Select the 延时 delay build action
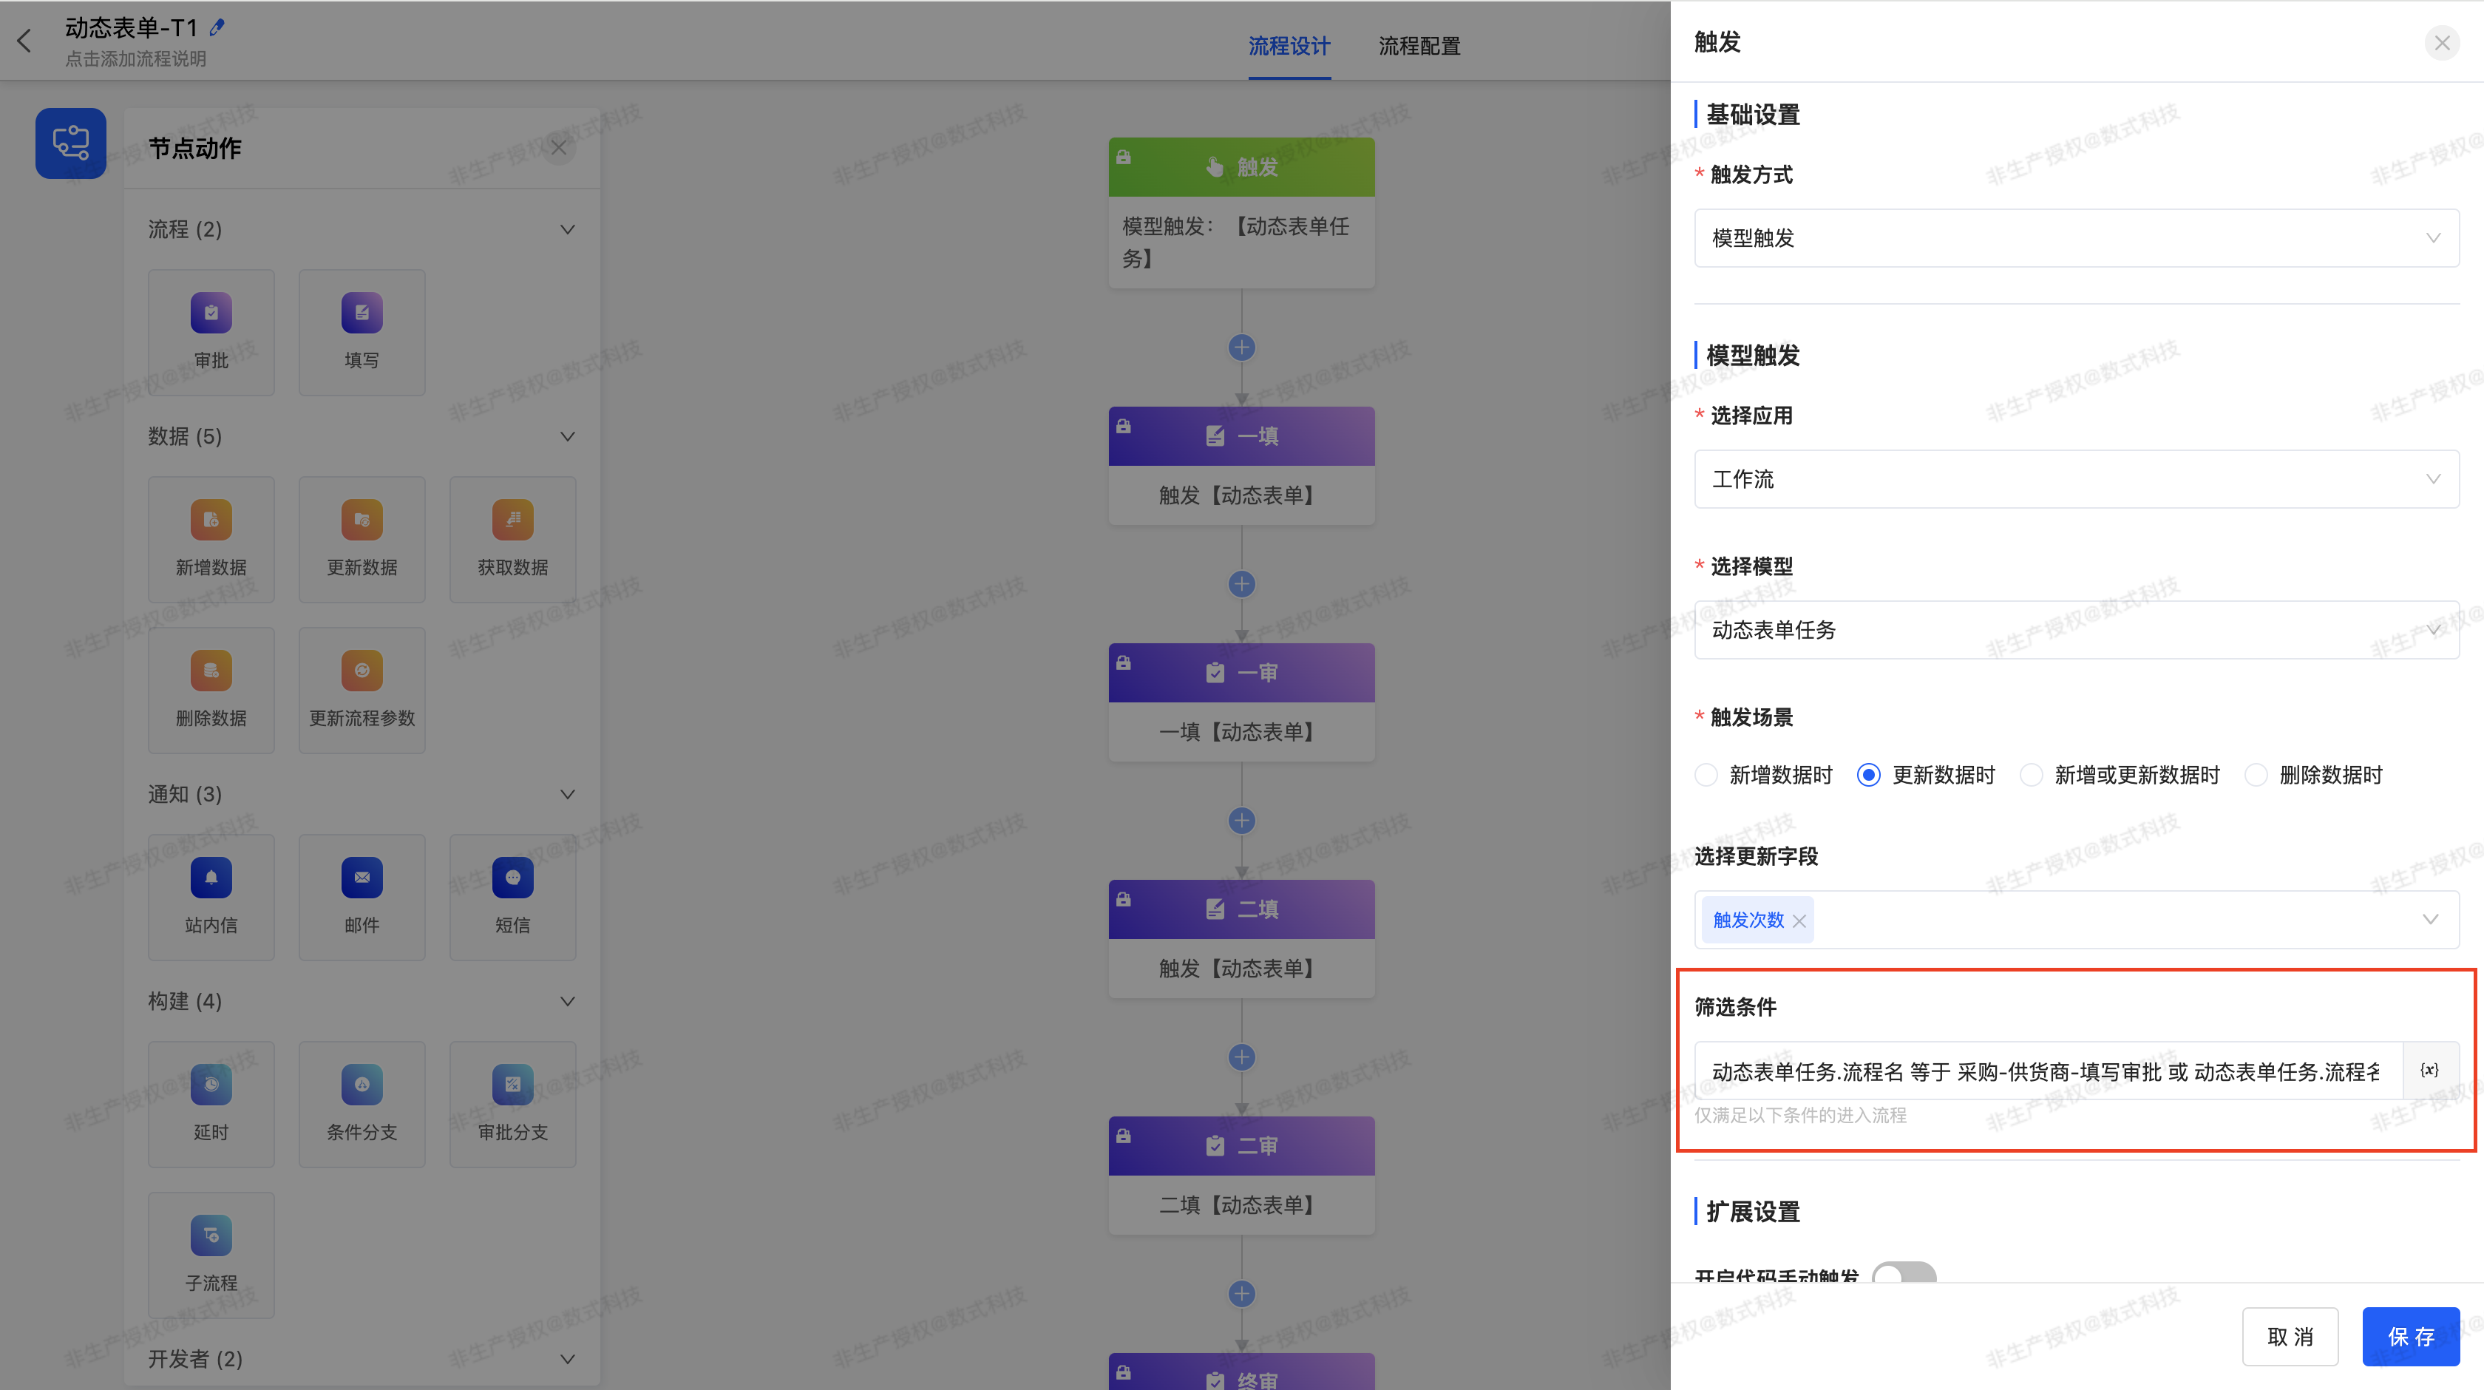This screenshot has width=2484, height=1390. (210, 1104)
